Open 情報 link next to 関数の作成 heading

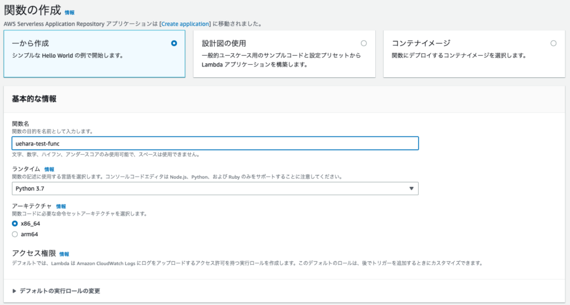69,12
